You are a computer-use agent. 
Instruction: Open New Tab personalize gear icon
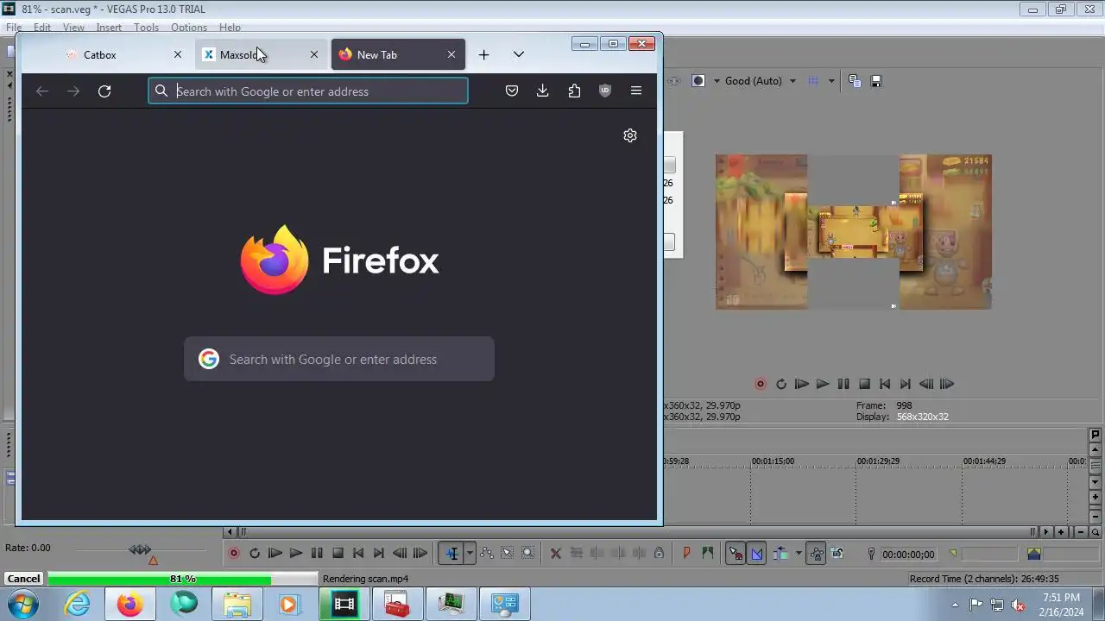[x=630, y=135]
